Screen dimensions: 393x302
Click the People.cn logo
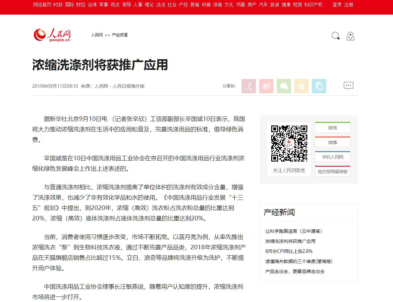[x=52, y=35]
